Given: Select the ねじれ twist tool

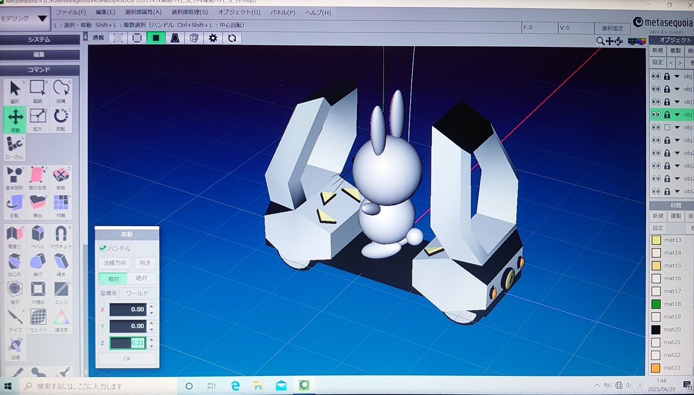Looking at the screenshot, I should pos(15,264).
